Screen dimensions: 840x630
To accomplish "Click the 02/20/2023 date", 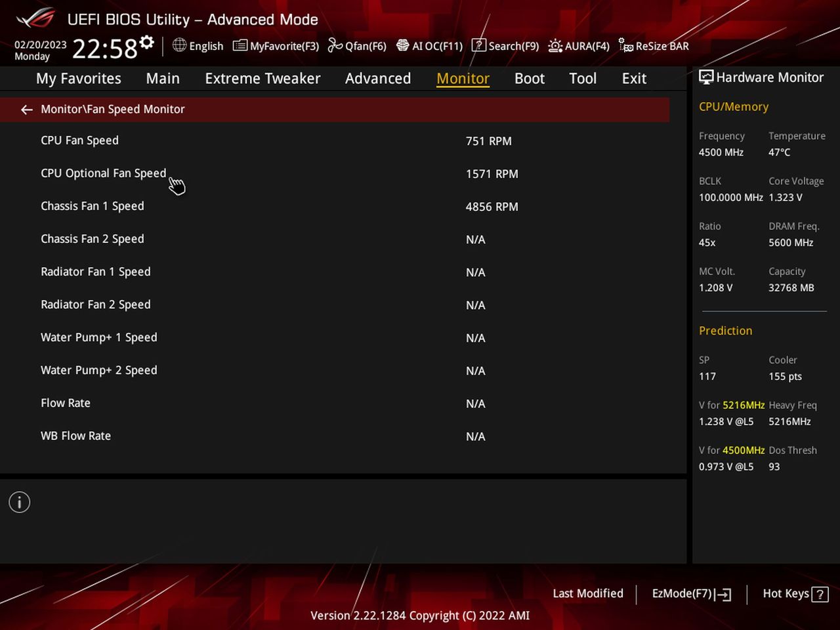I will point(41,45).
